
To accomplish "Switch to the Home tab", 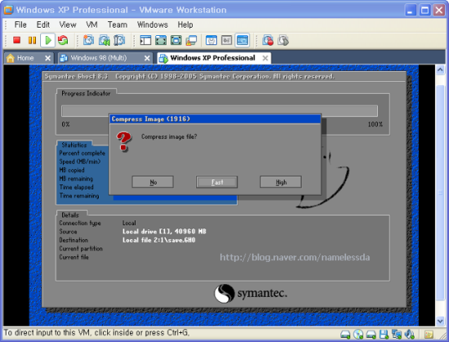I will pyautogui.click(x=25, y=58).
